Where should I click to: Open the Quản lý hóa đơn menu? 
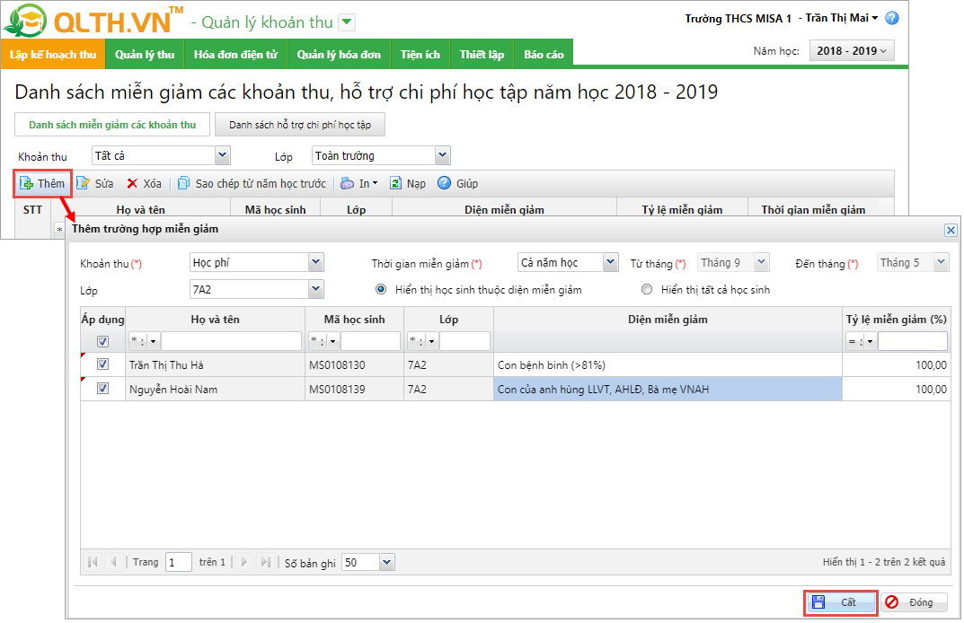pyautogui.click(x=339, y=54)
